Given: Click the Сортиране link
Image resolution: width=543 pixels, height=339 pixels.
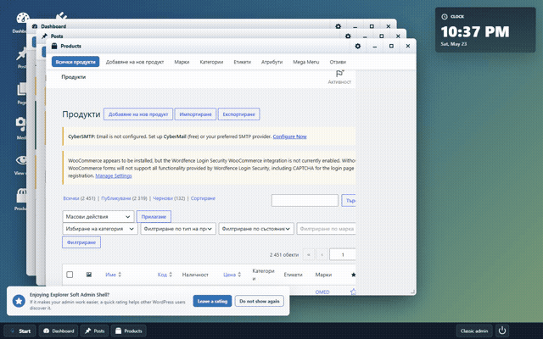Looking at the screenshot, I should pos(203,198).
